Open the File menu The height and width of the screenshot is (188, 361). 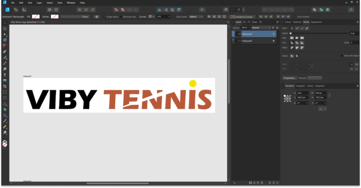pyautogui.click(x=13, y=3)
